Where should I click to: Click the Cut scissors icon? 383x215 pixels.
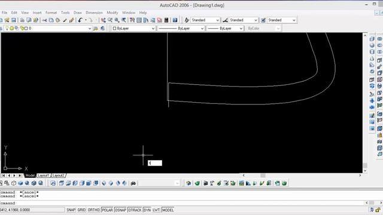pos(44,20)
